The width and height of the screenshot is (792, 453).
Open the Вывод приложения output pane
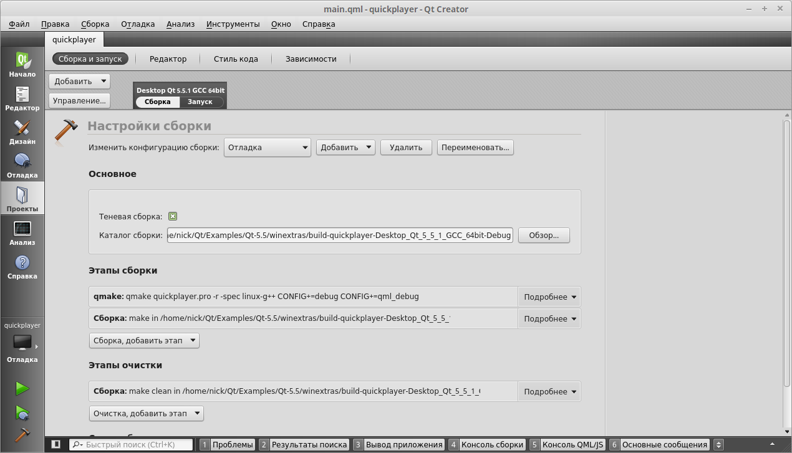(398, 444)
